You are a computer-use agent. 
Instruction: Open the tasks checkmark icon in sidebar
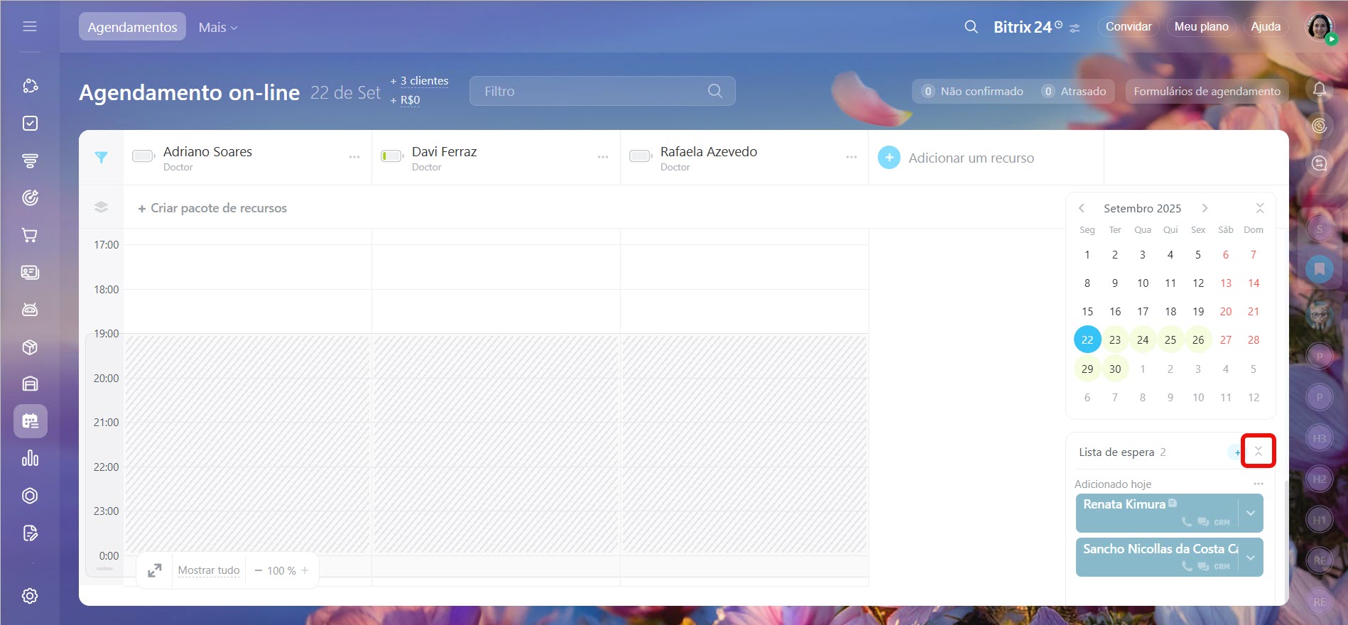(x=30, y=124)
